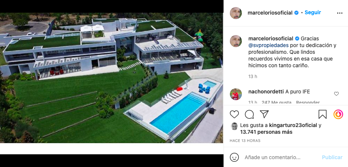Like nachonordetti's comment with small heart
This screenshot has height=167, width=348.
(x=336, y=94)
